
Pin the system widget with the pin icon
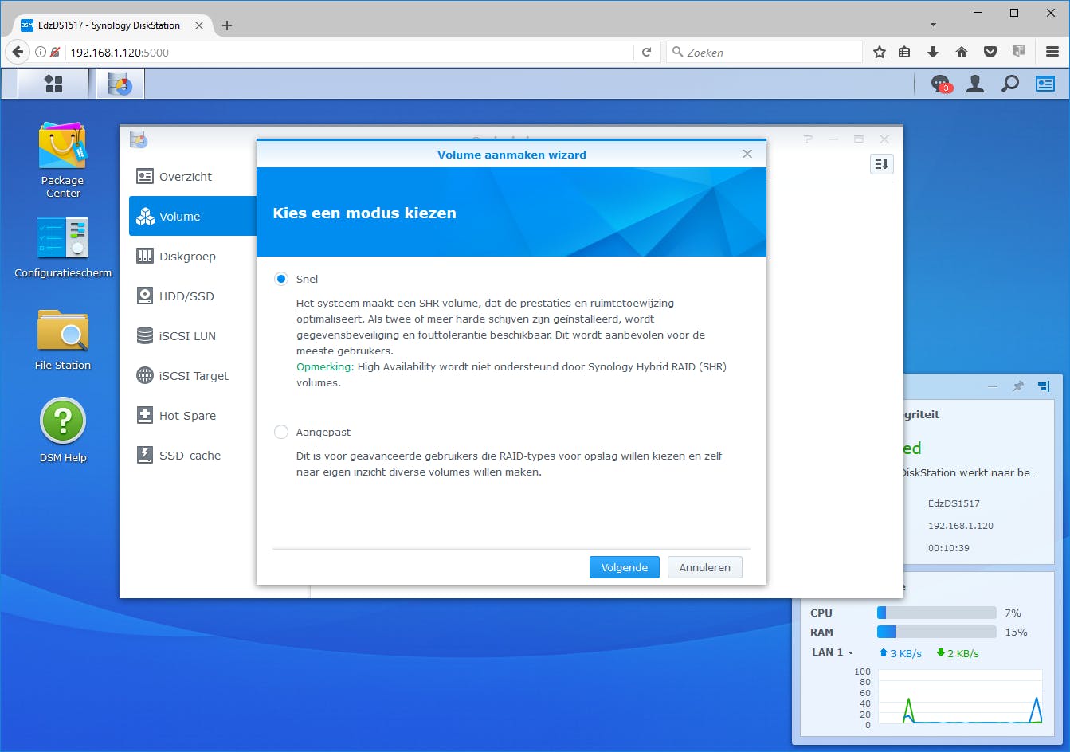(1017, 386)
